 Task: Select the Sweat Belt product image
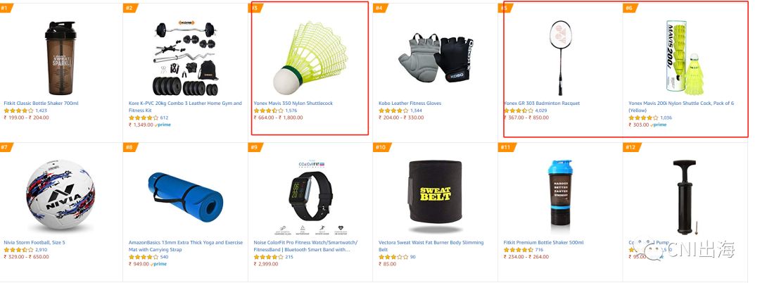tap(436, 196)
